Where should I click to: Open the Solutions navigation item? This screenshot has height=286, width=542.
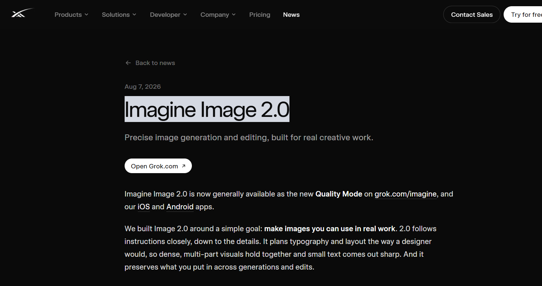(x=119, y=15)
